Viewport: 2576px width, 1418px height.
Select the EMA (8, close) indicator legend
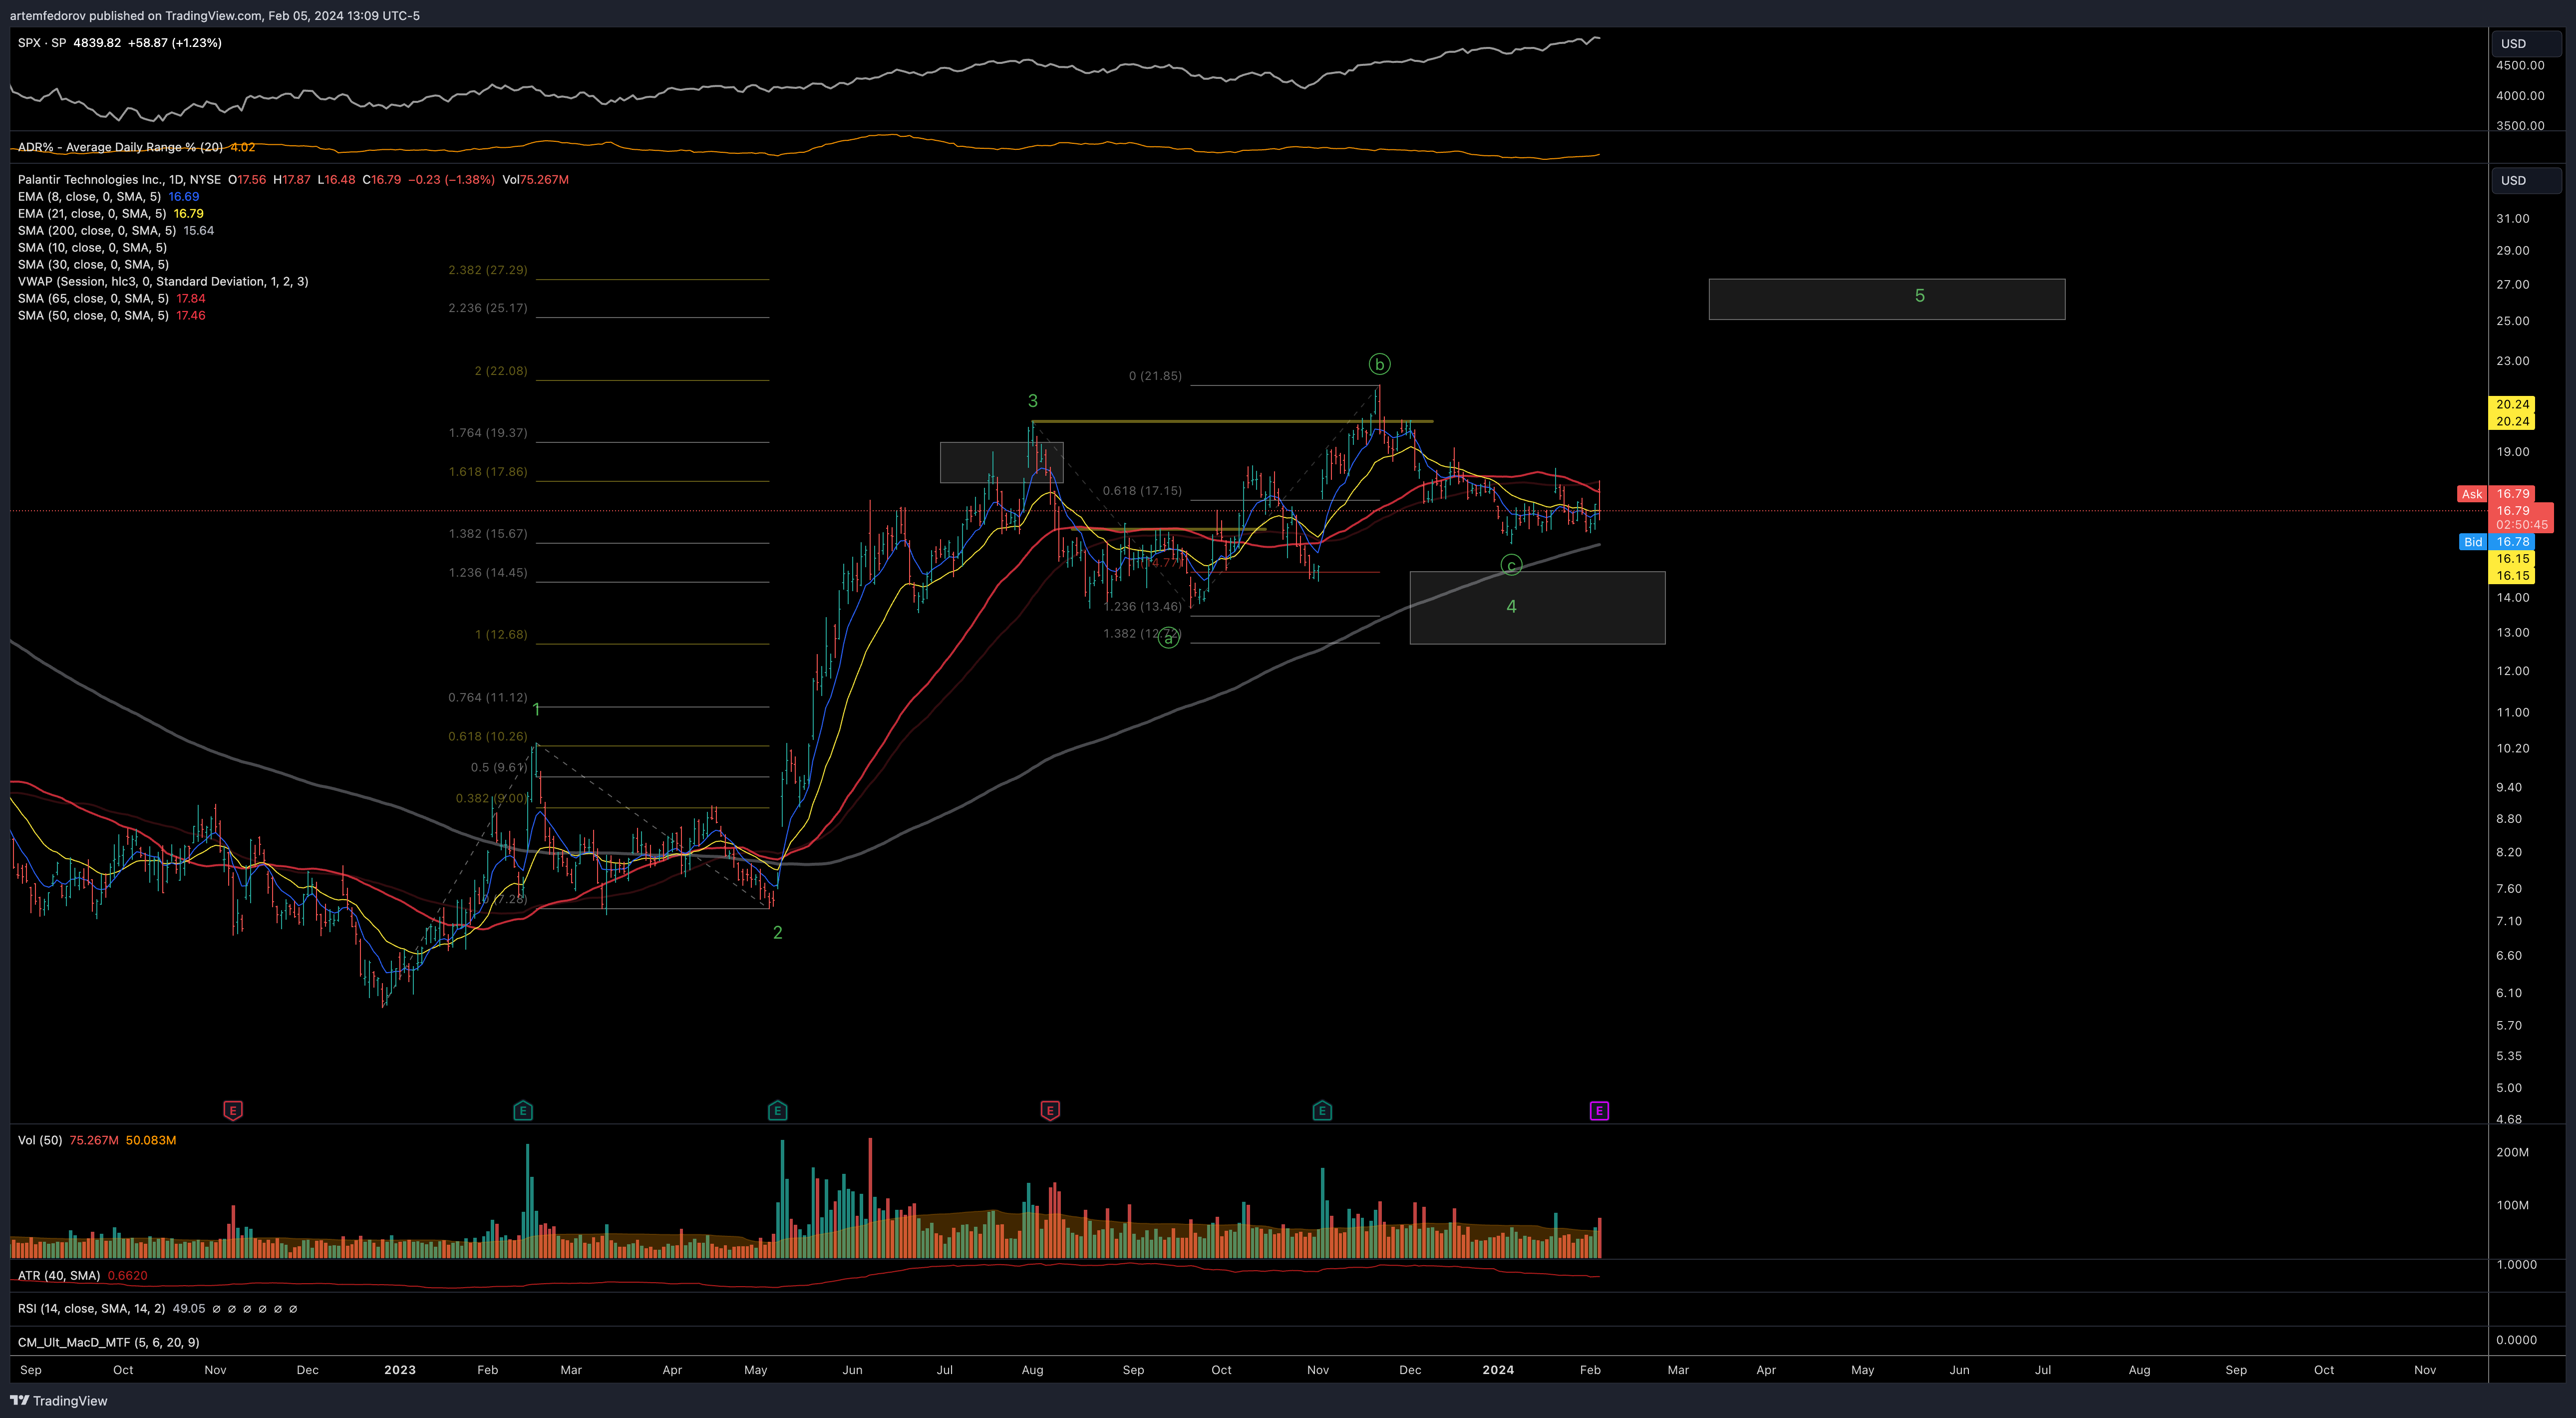(x=108, y=197)
